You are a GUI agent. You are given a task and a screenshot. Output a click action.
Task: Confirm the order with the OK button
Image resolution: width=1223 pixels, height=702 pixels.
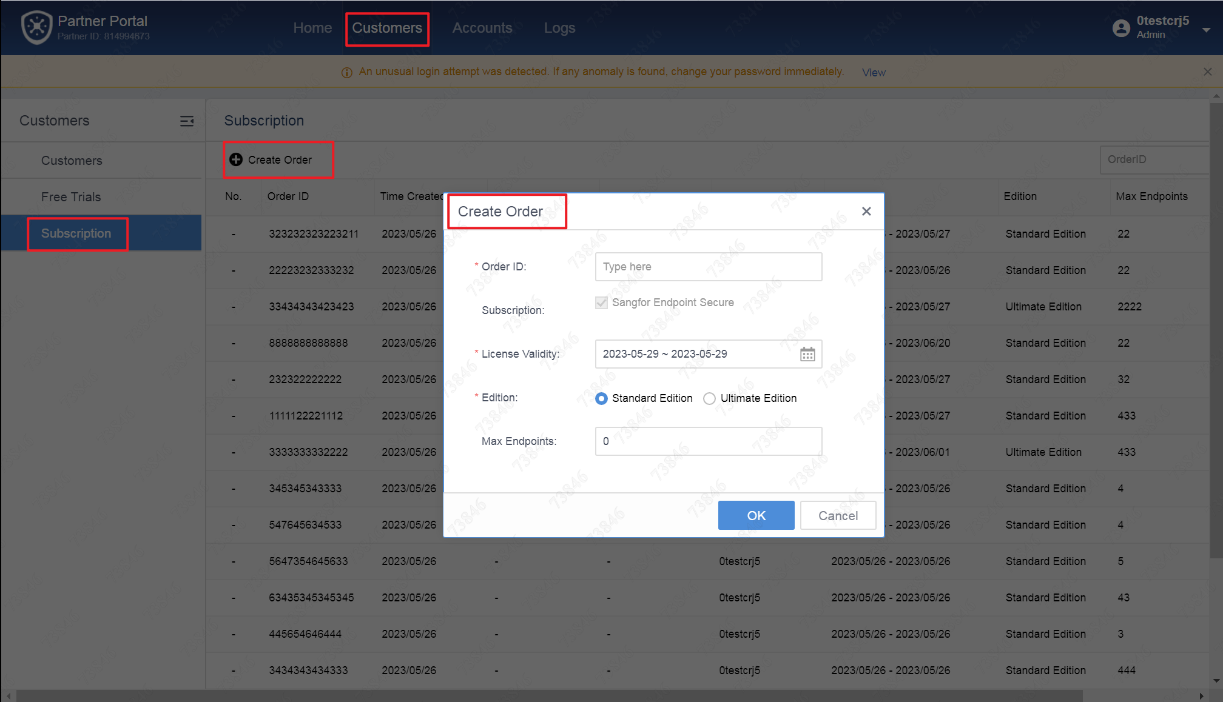click(755, 515)
